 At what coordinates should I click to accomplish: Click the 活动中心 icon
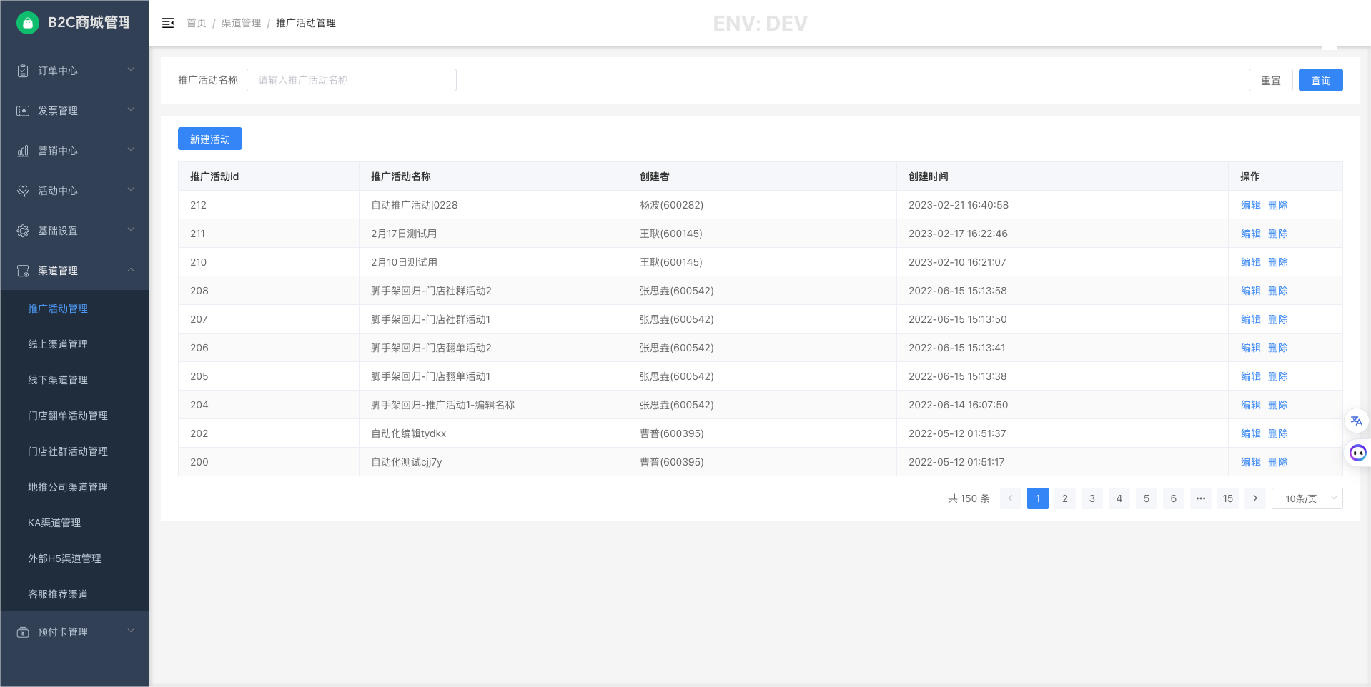[x=23, y=191]
